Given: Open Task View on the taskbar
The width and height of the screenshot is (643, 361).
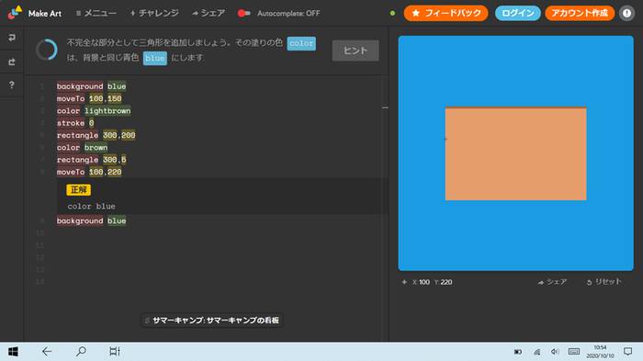Looking at the screenshot, I should 115,352.
